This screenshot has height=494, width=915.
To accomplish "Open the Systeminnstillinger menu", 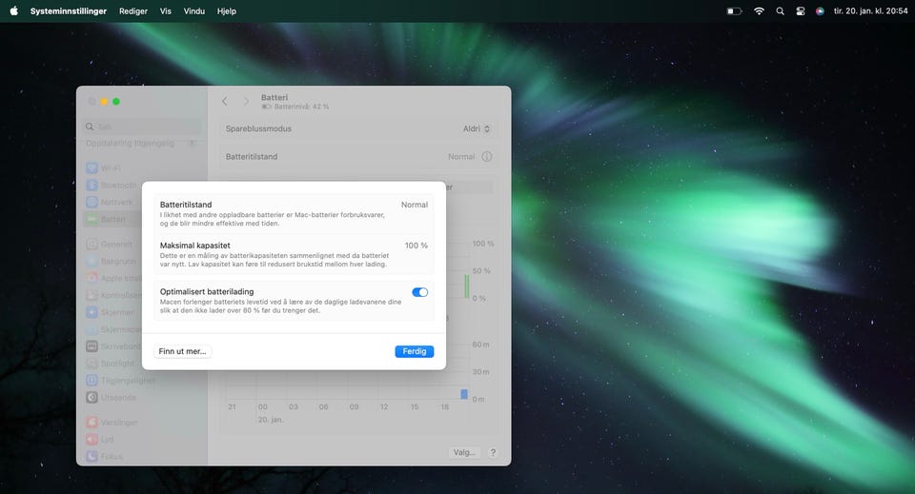I will point(69,11).
